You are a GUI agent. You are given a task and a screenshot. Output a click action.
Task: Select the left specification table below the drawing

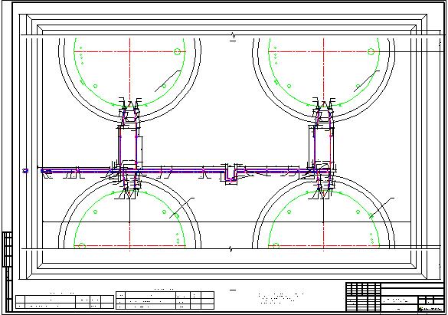[64, 302]
